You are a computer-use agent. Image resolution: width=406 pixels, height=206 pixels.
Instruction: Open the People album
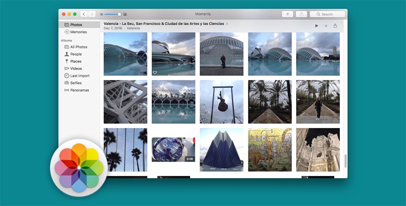76,54
